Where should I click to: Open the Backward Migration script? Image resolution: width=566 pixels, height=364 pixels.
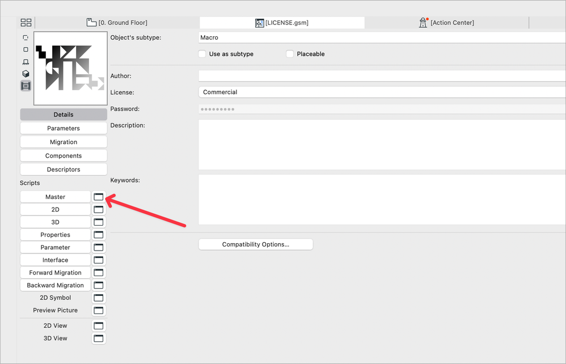click(55, 285)
